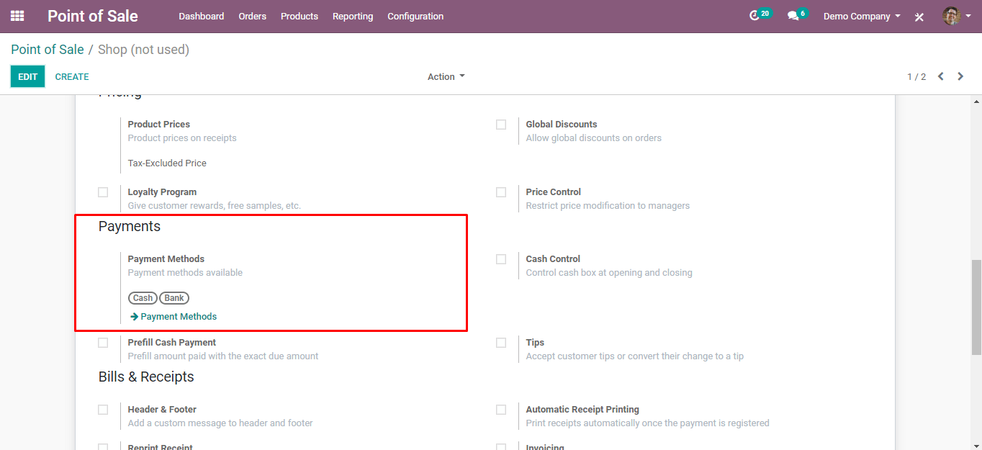Open the Demo Company switcher dropdown

pos(862,16)
